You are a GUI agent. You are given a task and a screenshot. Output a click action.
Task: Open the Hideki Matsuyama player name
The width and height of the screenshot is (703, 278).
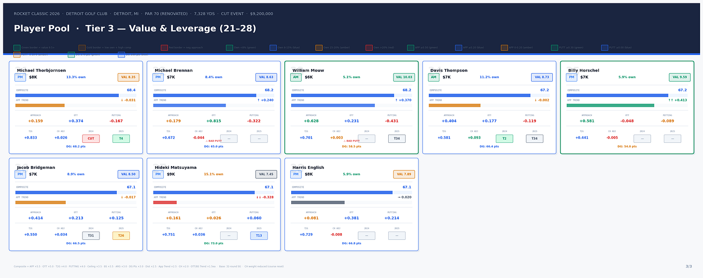pyautogui.click(x=176, y=167)
